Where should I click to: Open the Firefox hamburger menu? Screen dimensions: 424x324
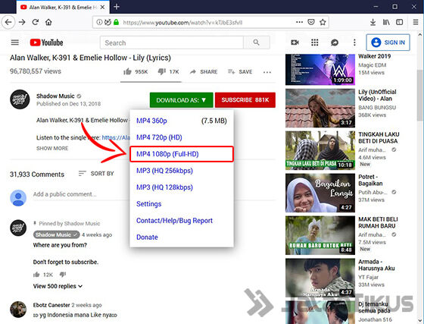tap(416, 22)
